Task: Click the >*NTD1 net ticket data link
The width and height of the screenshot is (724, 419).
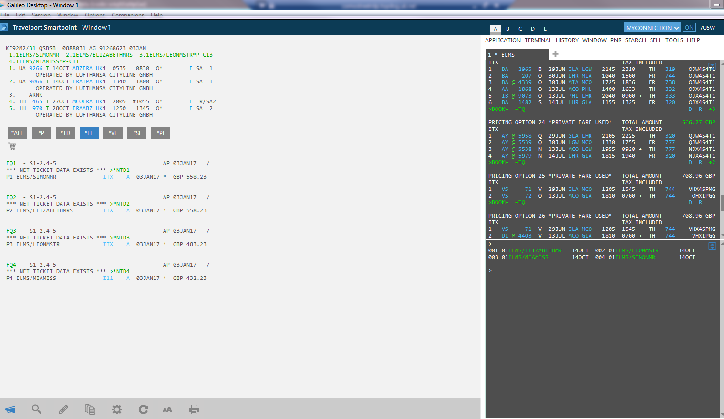Action: click(x=120, y=170)
